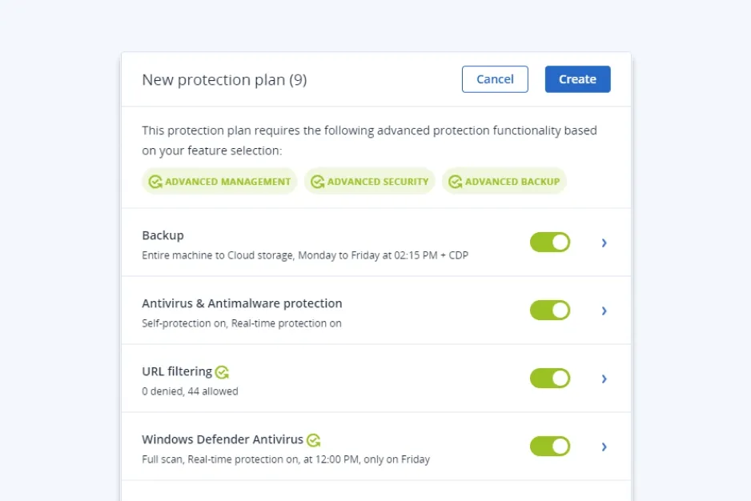Select the ADVANCED SECURITY tag
The image size is (751, 501).
[369, 181]
